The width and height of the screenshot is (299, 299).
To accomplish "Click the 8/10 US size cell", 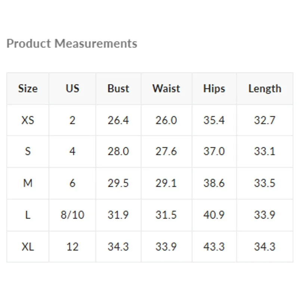I will [72, 215].
